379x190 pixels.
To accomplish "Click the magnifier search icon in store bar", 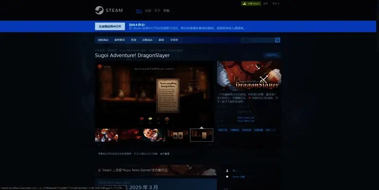I will 278,40.
